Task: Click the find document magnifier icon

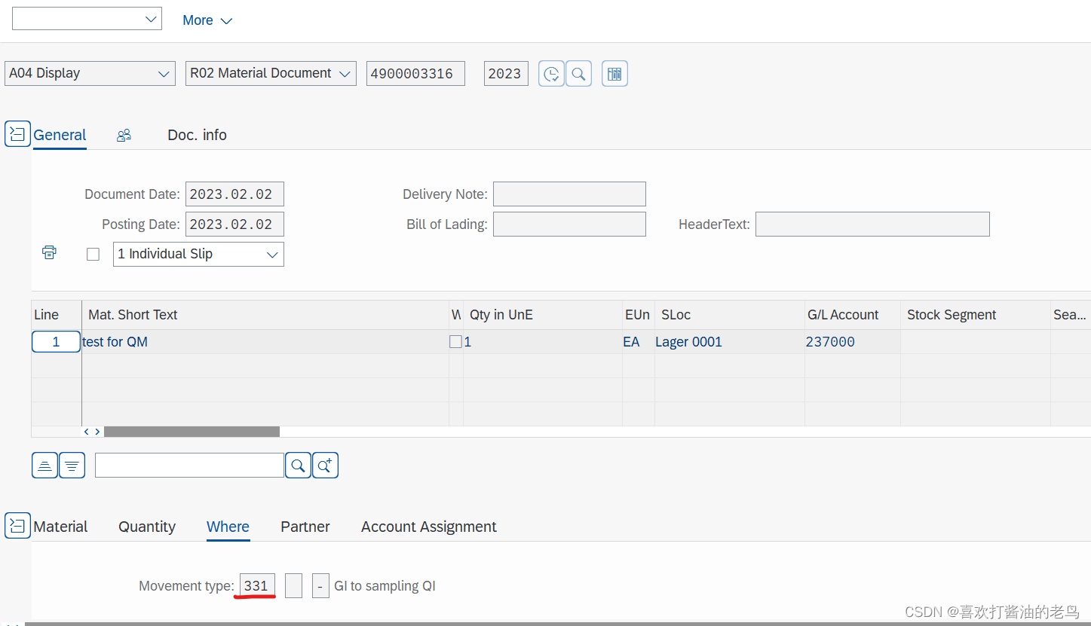Action: point(578,74)
